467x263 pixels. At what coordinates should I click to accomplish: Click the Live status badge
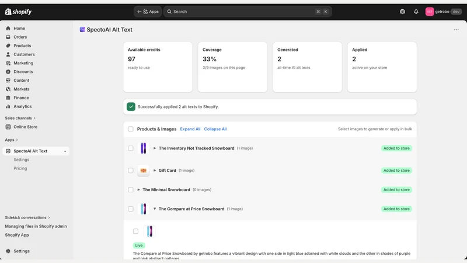tap(139, 245)
